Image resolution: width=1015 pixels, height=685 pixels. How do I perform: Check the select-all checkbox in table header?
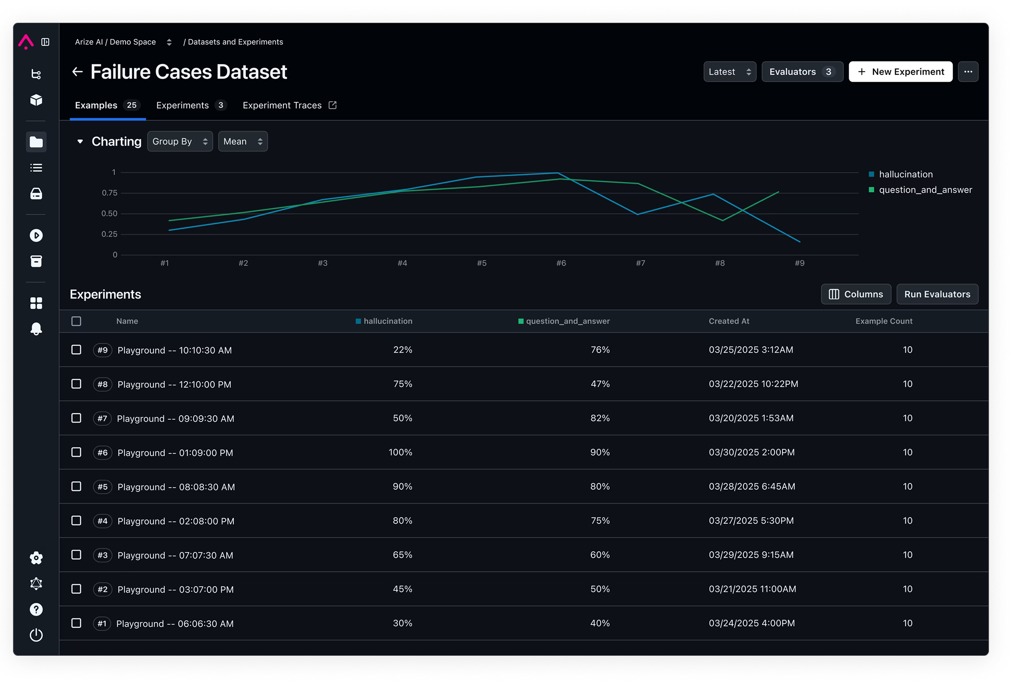point(76,321)
